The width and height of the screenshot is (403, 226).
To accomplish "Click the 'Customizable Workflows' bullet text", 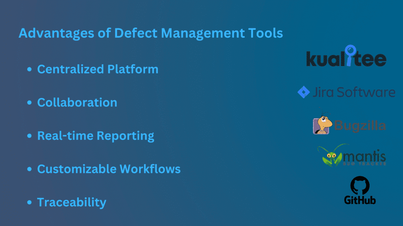I will click(x=109, y=169).
